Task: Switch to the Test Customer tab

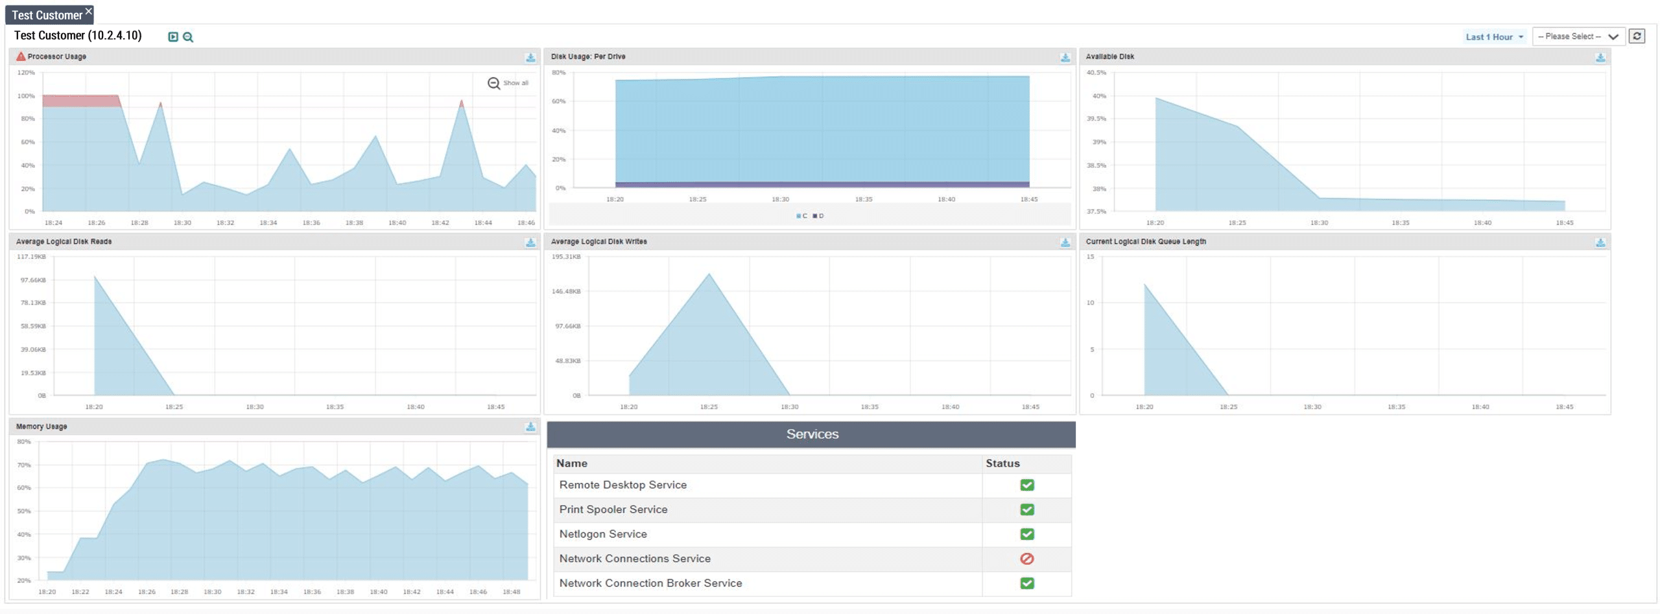Action: tap(47, 15)
